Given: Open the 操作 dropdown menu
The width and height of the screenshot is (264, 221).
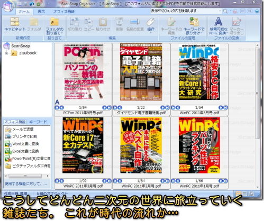Looking at the screenshot, I should [151, 26].
